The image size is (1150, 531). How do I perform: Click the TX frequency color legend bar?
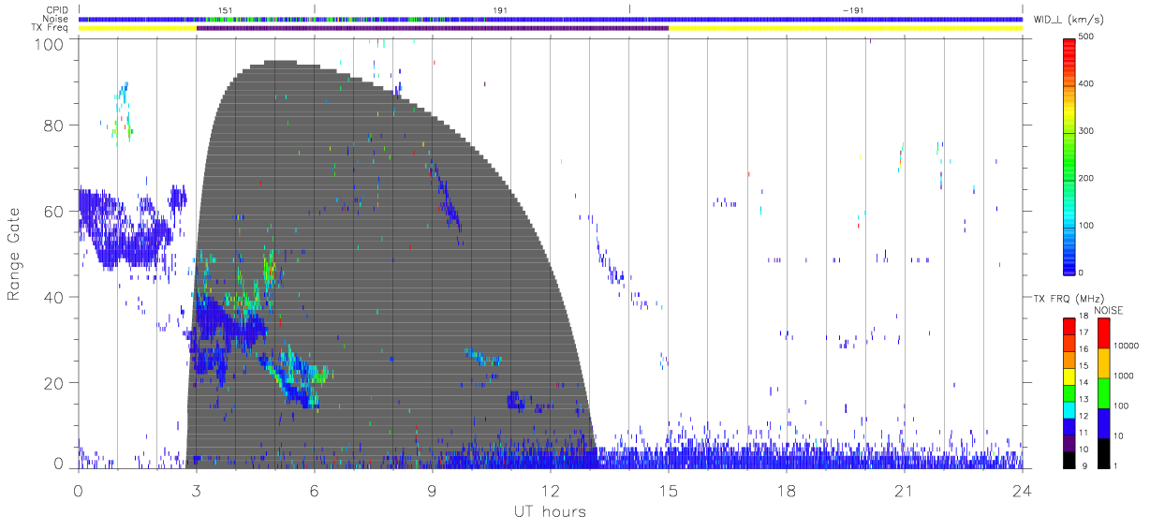pos(1069,392)
